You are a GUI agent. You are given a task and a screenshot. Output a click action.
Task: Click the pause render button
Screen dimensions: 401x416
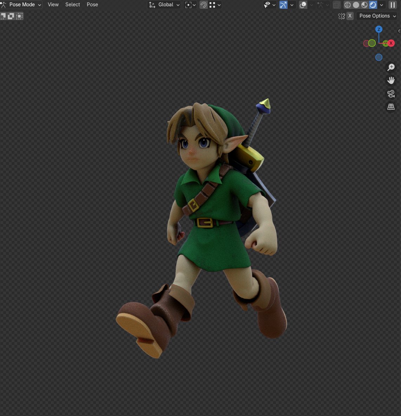point(393,5)
